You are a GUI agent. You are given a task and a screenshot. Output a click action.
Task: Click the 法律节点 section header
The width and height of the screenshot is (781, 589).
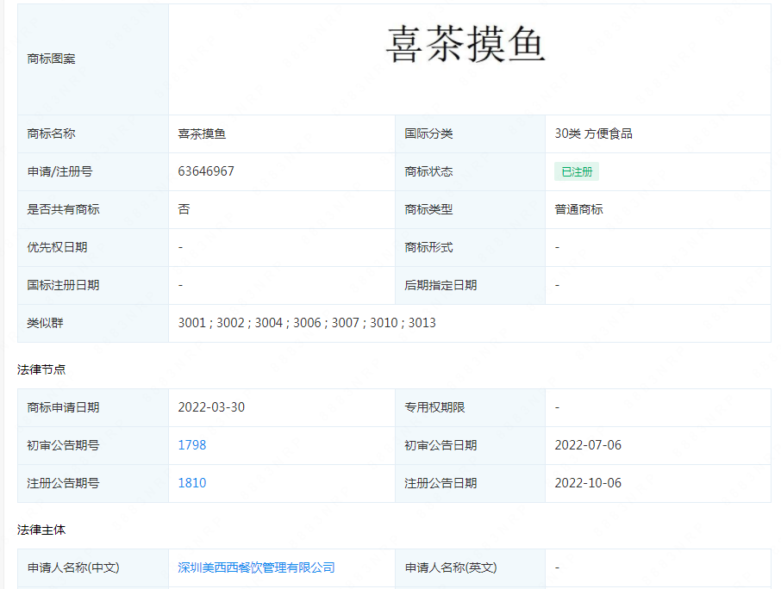tap(41, 369)
